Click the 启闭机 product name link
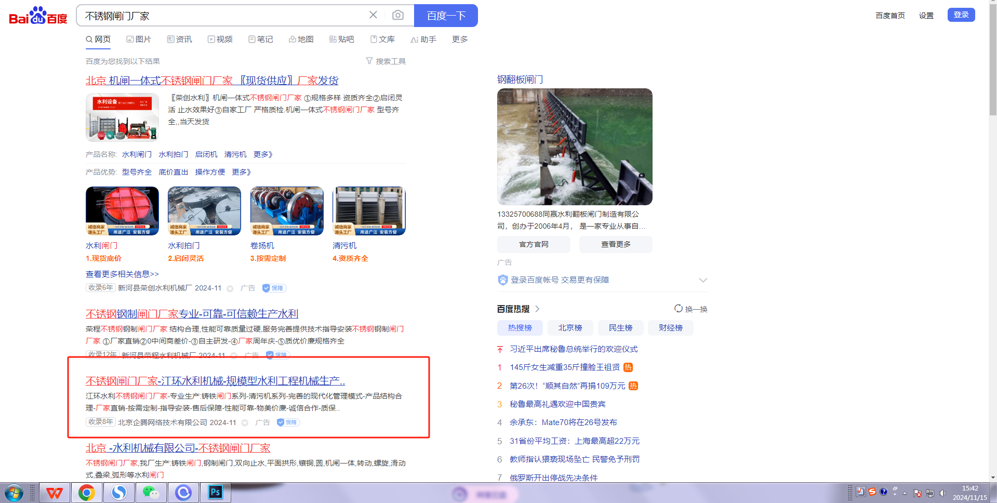The width and height of the screenshot is (997, 503). [206, 154]
